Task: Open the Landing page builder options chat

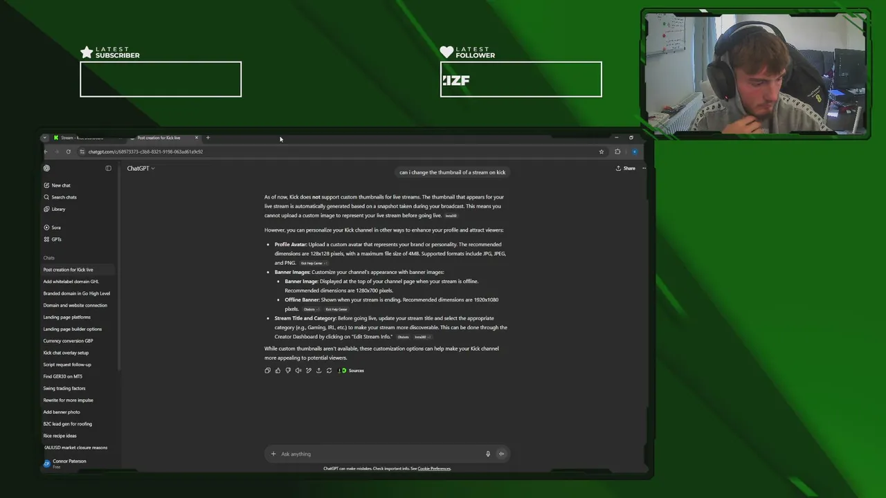Action: click(78, 329)
